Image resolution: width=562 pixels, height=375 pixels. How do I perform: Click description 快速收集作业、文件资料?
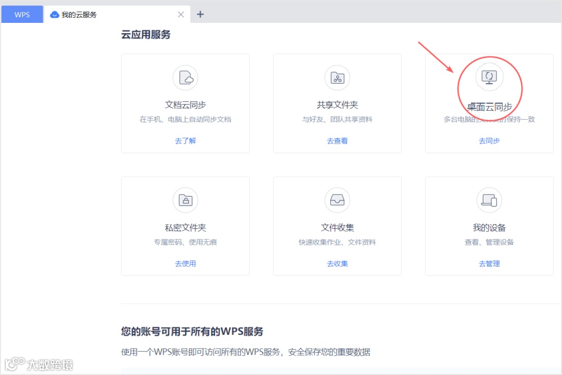337,242
